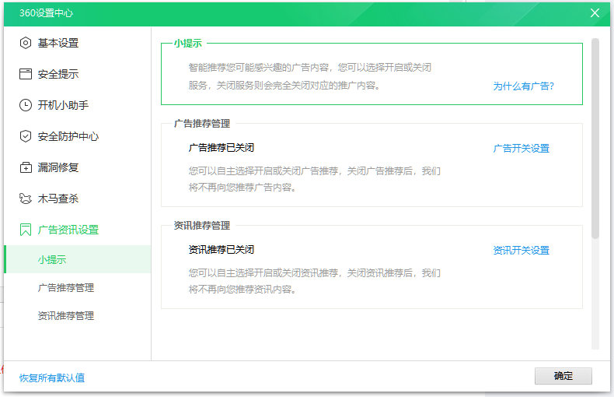Click the 广告推荐管理 group heading in content
This screenshot has height=397, width=614.
[x=202, y=124]
